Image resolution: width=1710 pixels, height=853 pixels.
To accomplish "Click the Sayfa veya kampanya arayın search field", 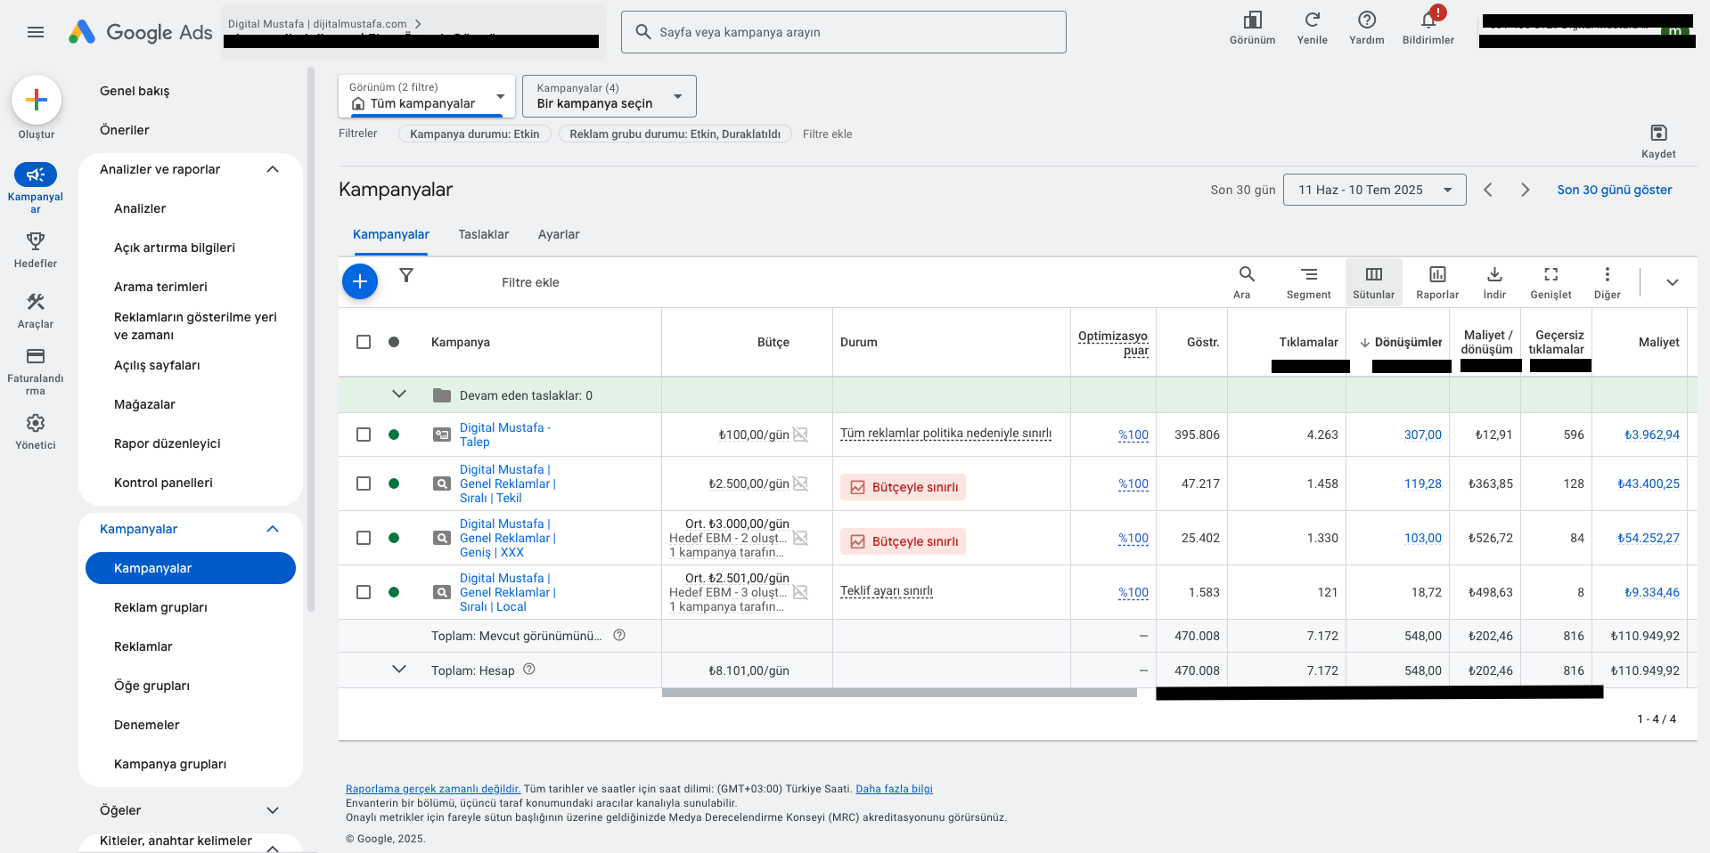I will [843, 32].
